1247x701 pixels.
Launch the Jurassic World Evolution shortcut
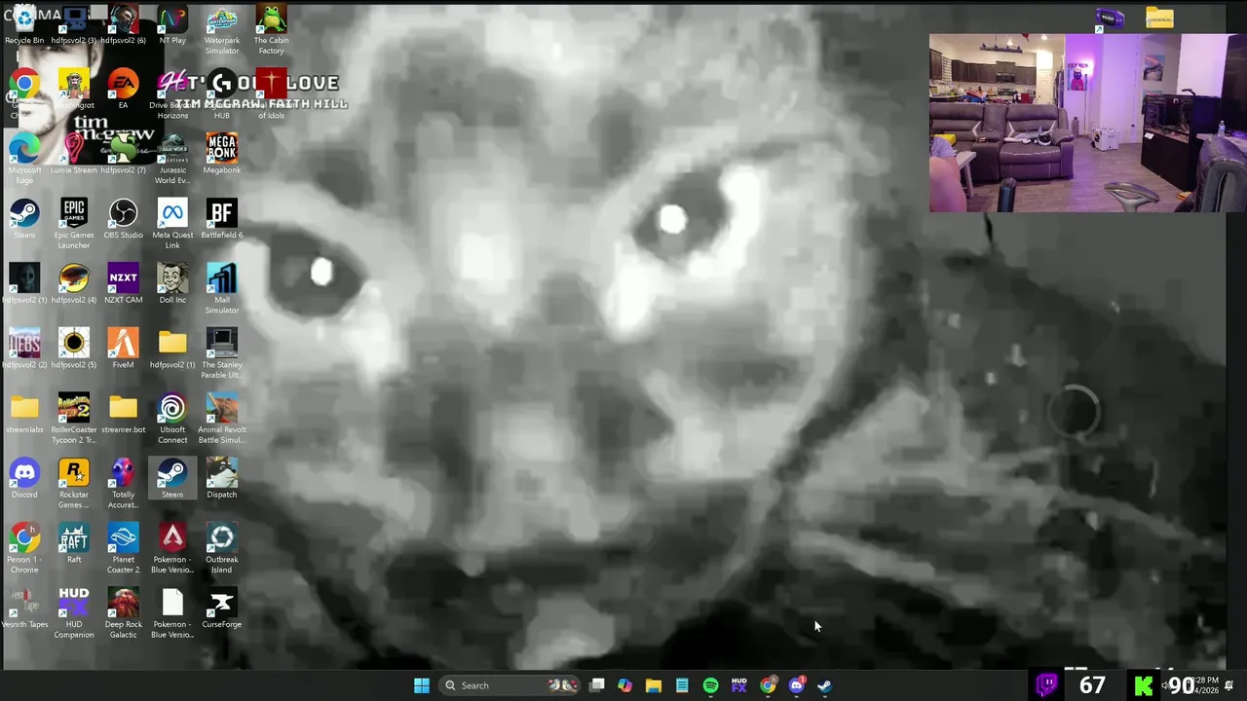coord(172,160)
